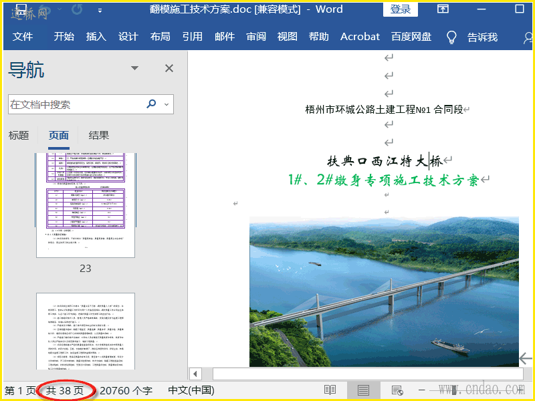Viewport: 535px width, 401px height.
Task: Open the 设计 ribbon tab
Action: pyautogui.click(x=128, y=37)
